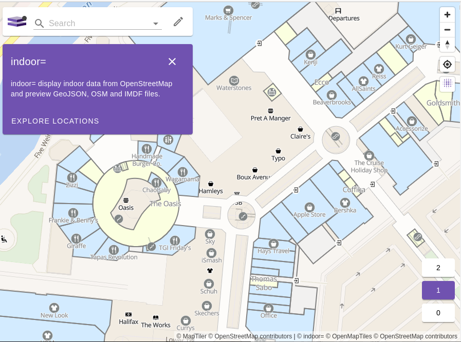
Task: Click the Zizzi restaurant marker
Action: point(72,177)
